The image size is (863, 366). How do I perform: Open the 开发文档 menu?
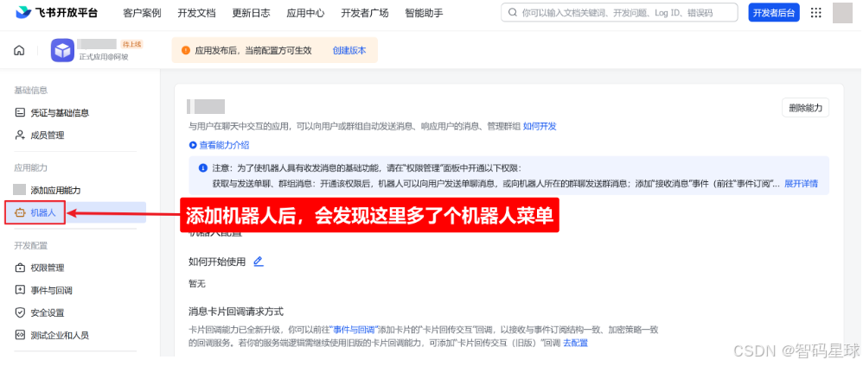coord(196,13)
